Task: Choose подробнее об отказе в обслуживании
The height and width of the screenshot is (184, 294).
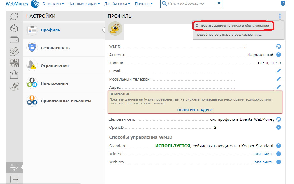Action: click(229, 35)
